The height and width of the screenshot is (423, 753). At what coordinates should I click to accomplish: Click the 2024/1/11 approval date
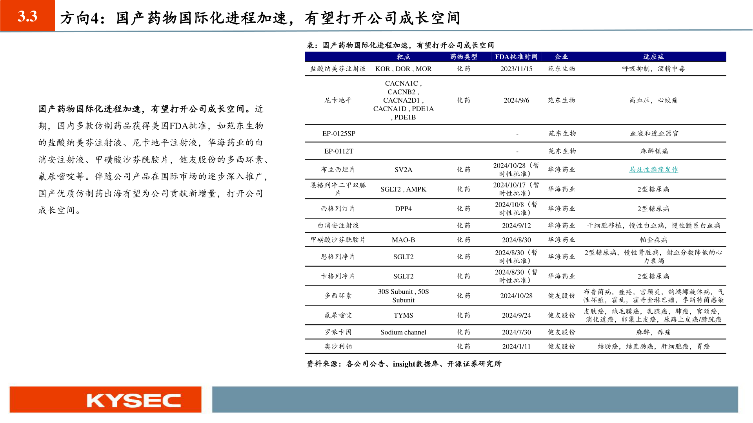click(x=516, y=347)
